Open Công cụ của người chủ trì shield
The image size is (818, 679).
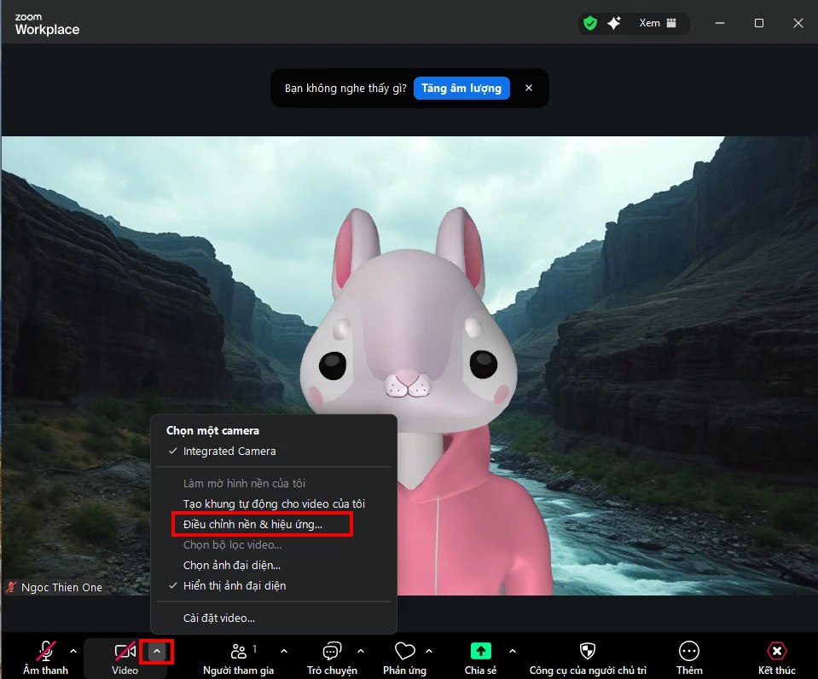pos(587,653)
